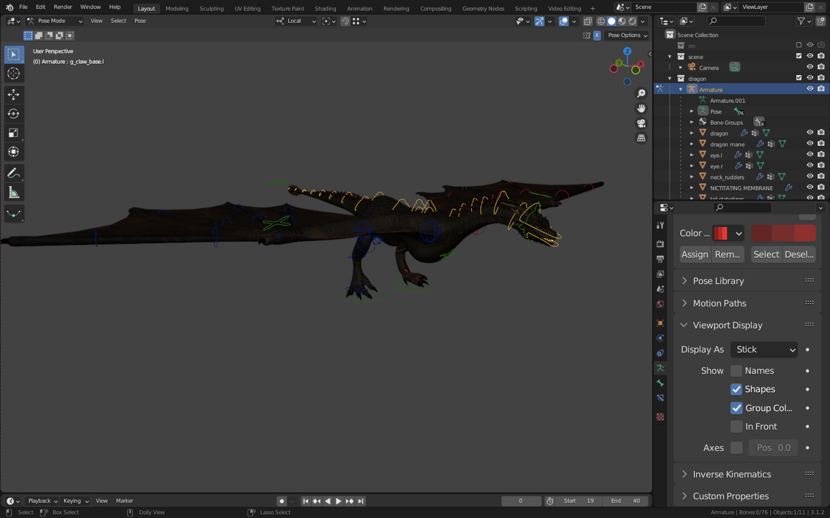
Task: Select the Cursor tool in the toolbar
Action: 14,73
